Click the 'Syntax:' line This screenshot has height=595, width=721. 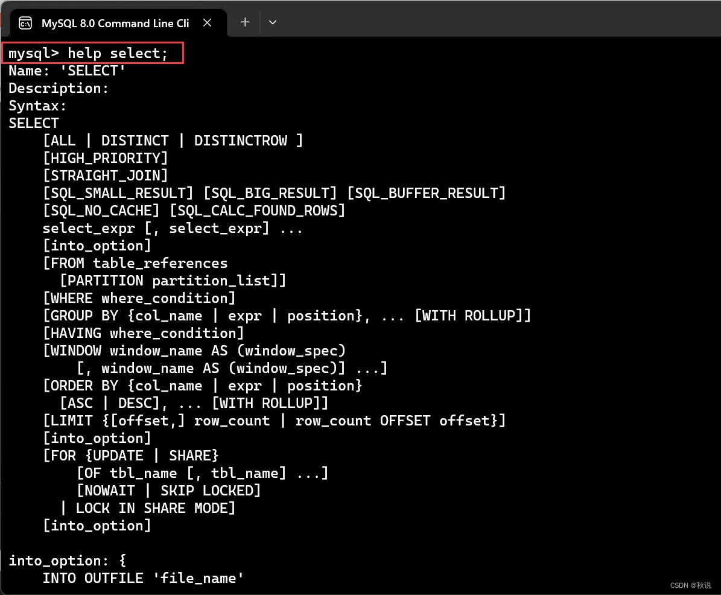(x=37, y=106)
